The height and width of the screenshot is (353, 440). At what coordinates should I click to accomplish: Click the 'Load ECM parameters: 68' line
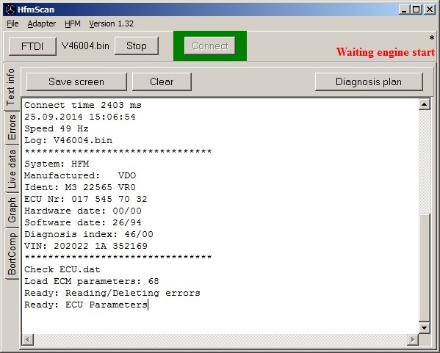(92, 282)
